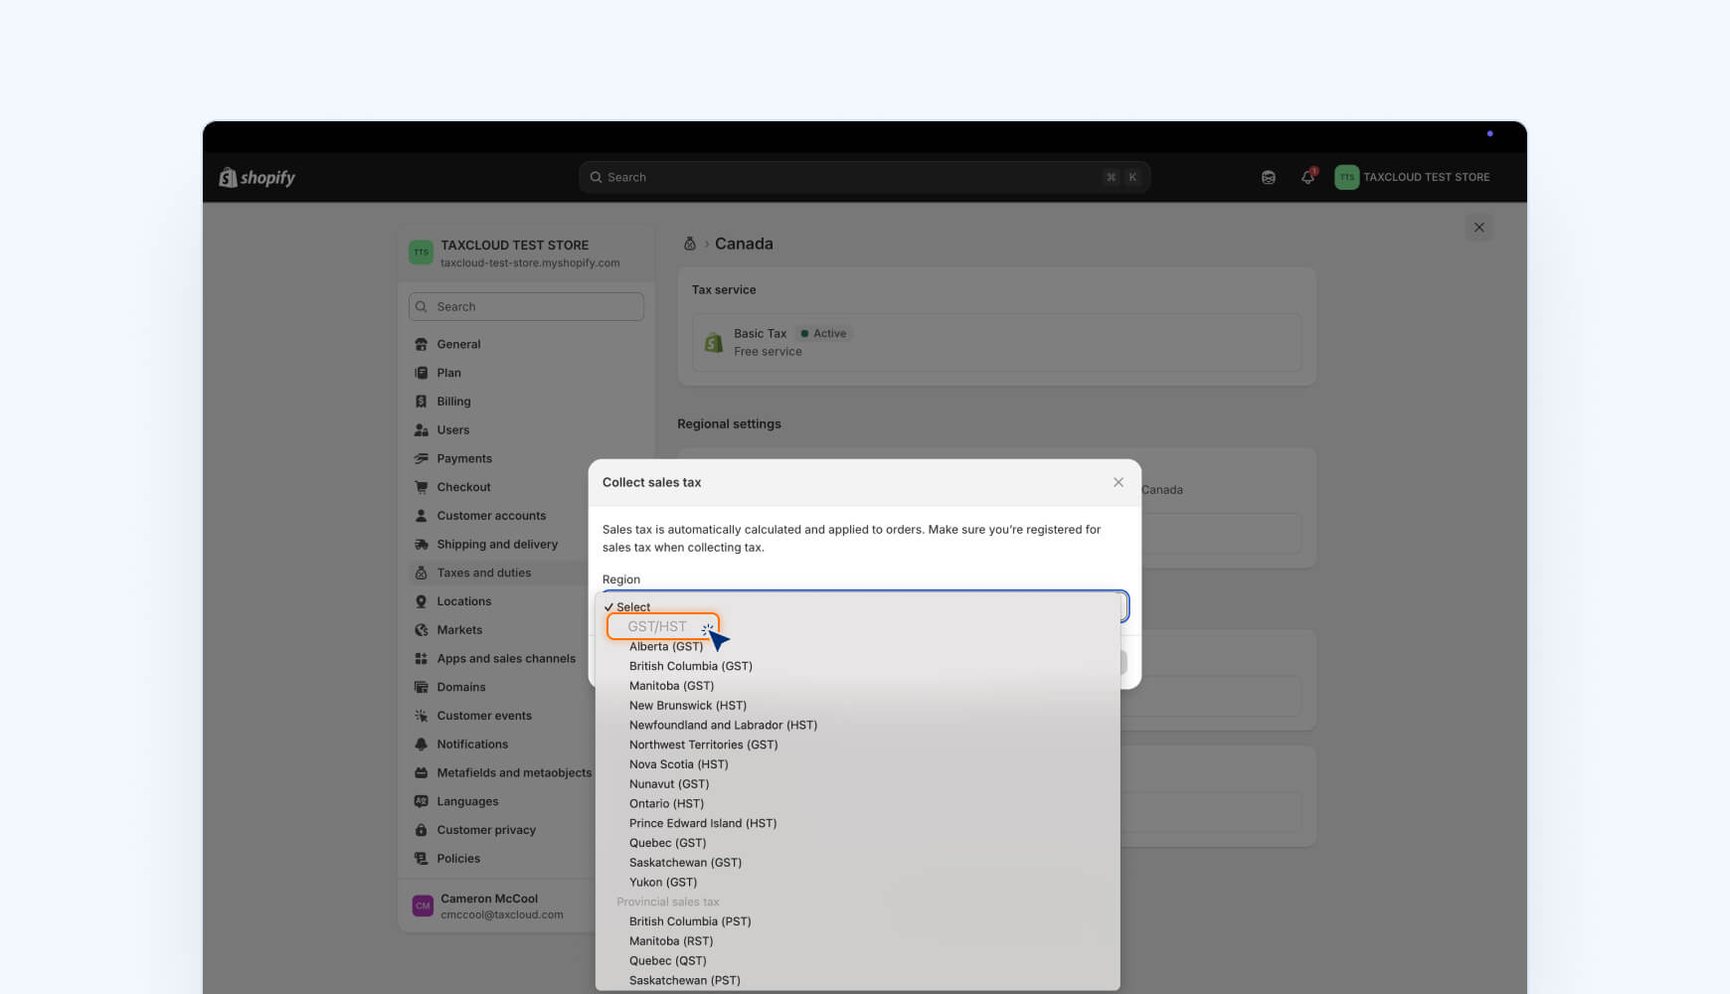Click the TAXCLOUD TEST STORE avatar in header
1730x994 pixels.
(1346, 178)
